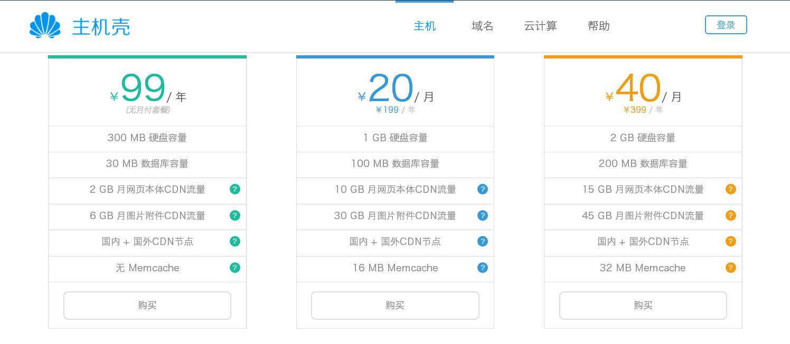The image size is (790, 344).
Task: Click orange help icon beside 32 MB Memcache
Action: coord(731,268)
